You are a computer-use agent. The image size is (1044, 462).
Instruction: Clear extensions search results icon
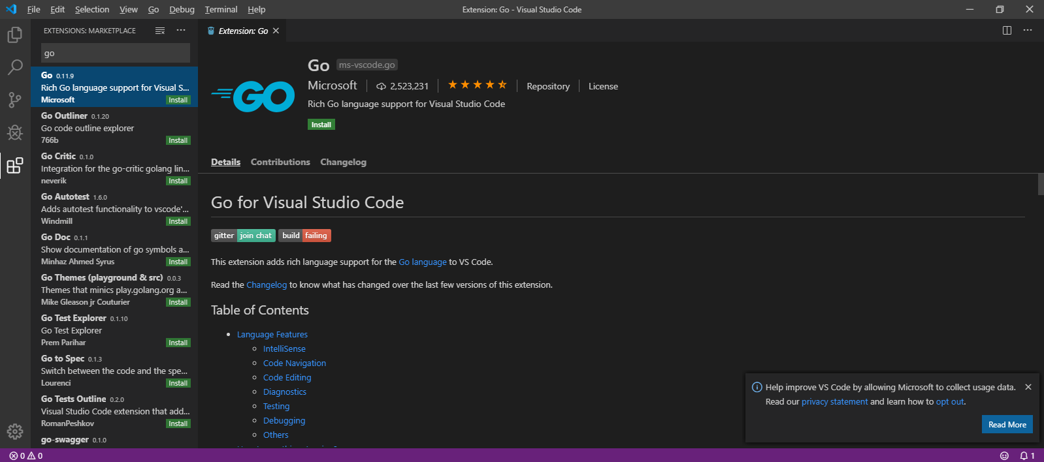160,31
